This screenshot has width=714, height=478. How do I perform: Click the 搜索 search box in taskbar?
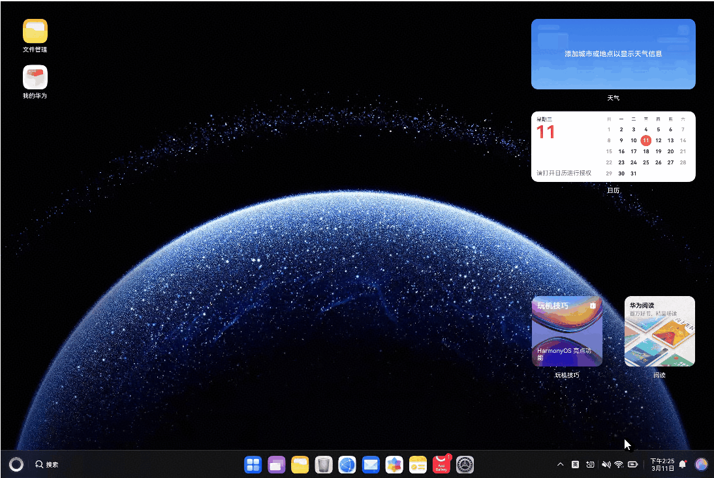coord(47,464)
